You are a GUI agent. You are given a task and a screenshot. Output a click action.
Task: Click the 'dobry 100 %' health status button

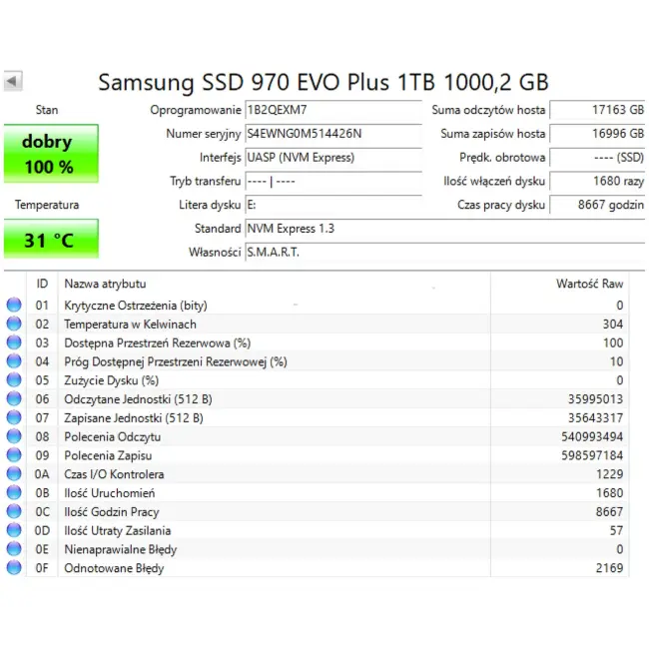[48, 155]
